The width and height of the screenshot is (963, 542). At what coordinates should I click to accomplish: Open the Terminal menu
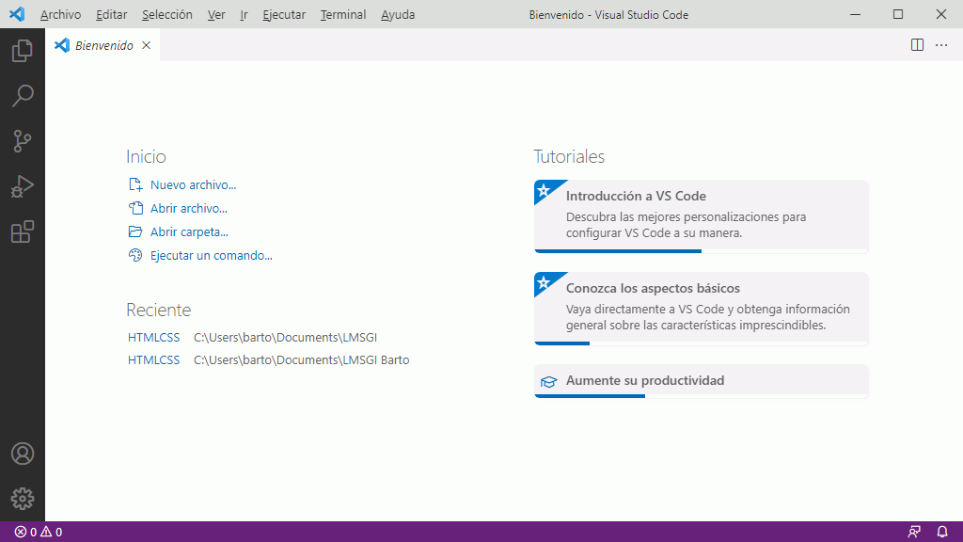click(x=342, y=14)
